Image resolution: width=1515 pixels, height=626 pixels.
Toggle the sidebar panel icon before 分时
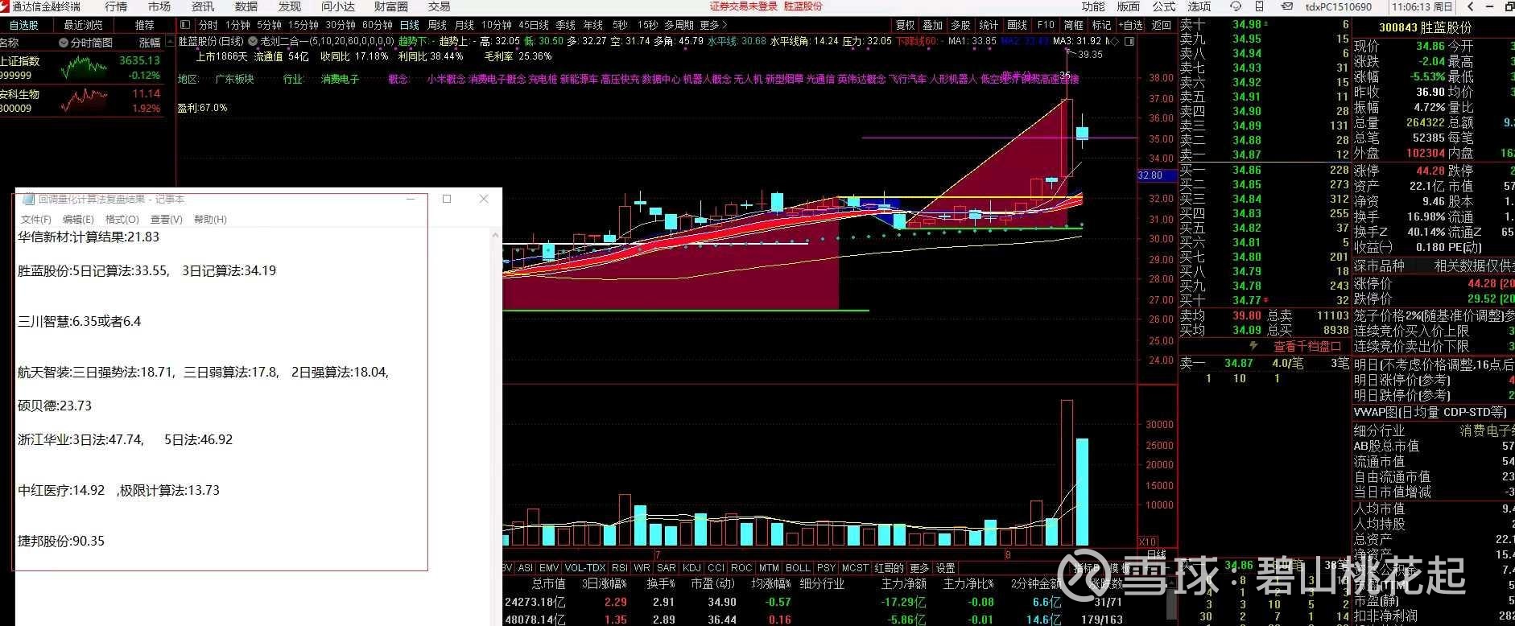pyautogui.click(x=185, y=25)
